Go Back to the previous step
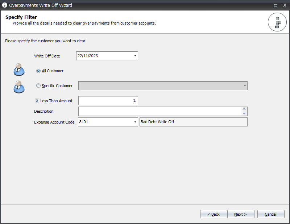This screenshot has height=224, width=290. pyautogui.click(x=214, y=214)
